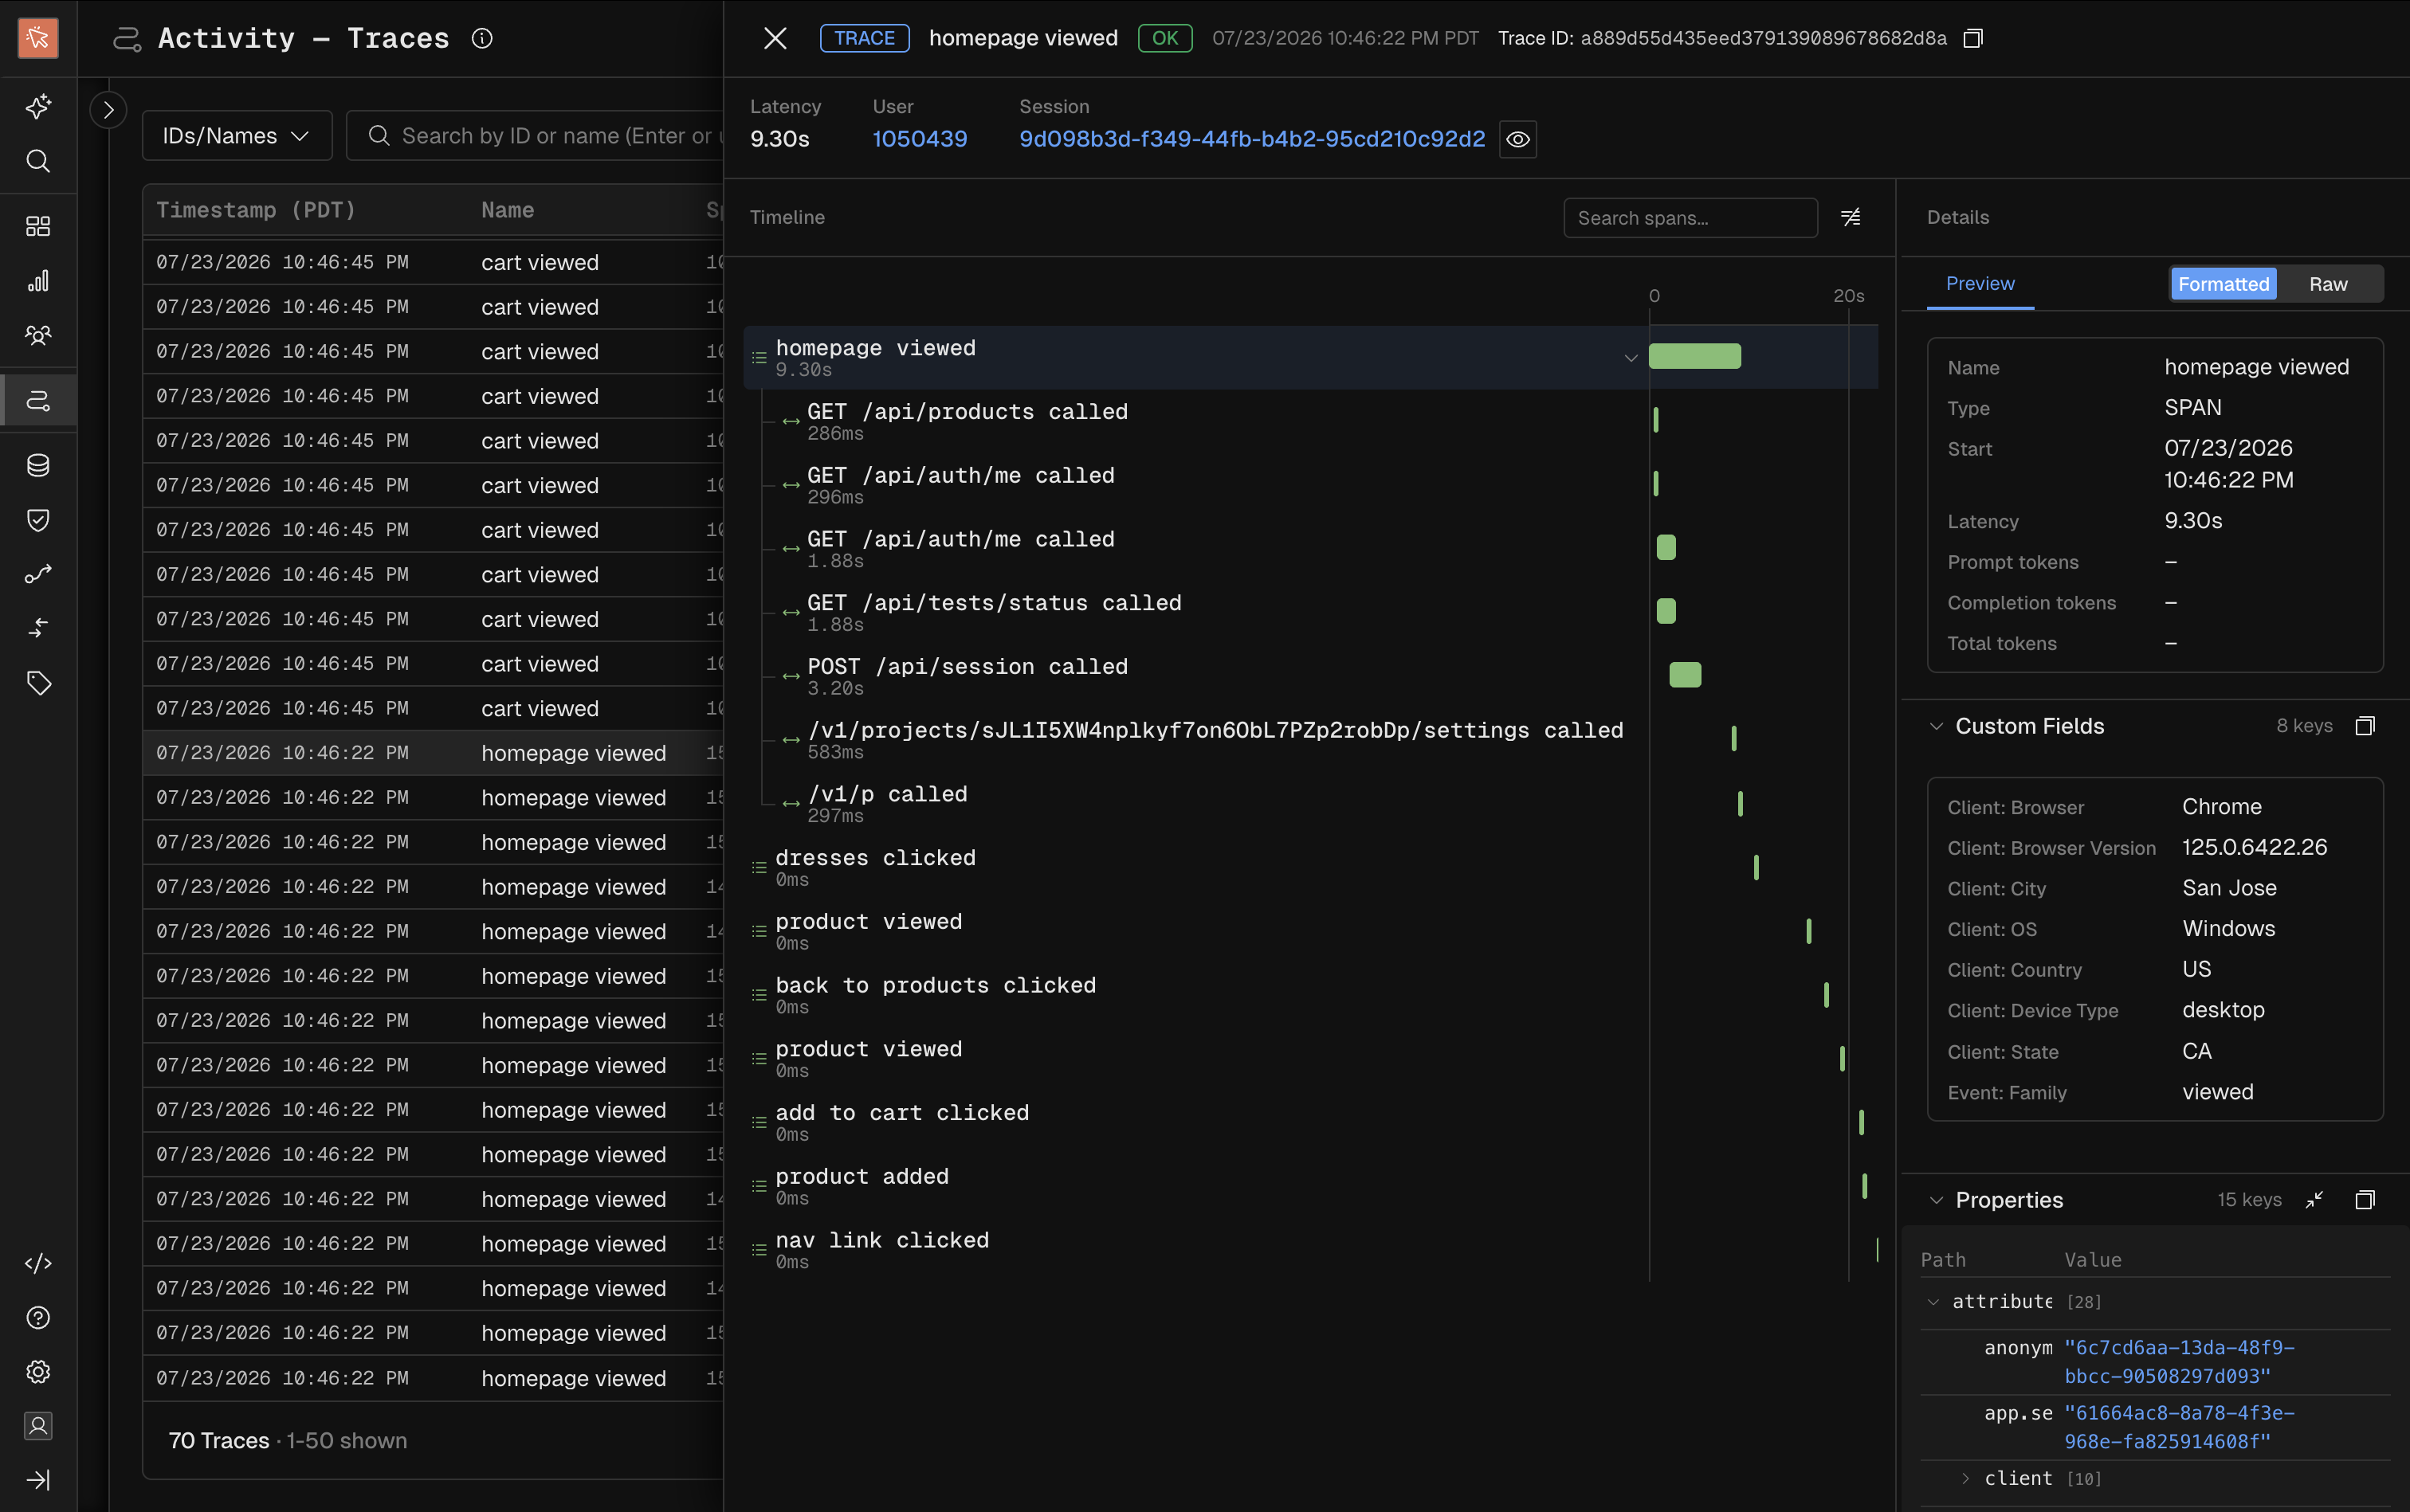Select the Preview tab

(1980, 284)
